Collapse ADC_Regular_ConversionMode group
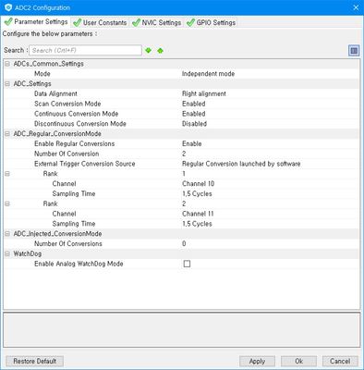The width and height of the screenshot is (364, 370). [x=7, y=133]
